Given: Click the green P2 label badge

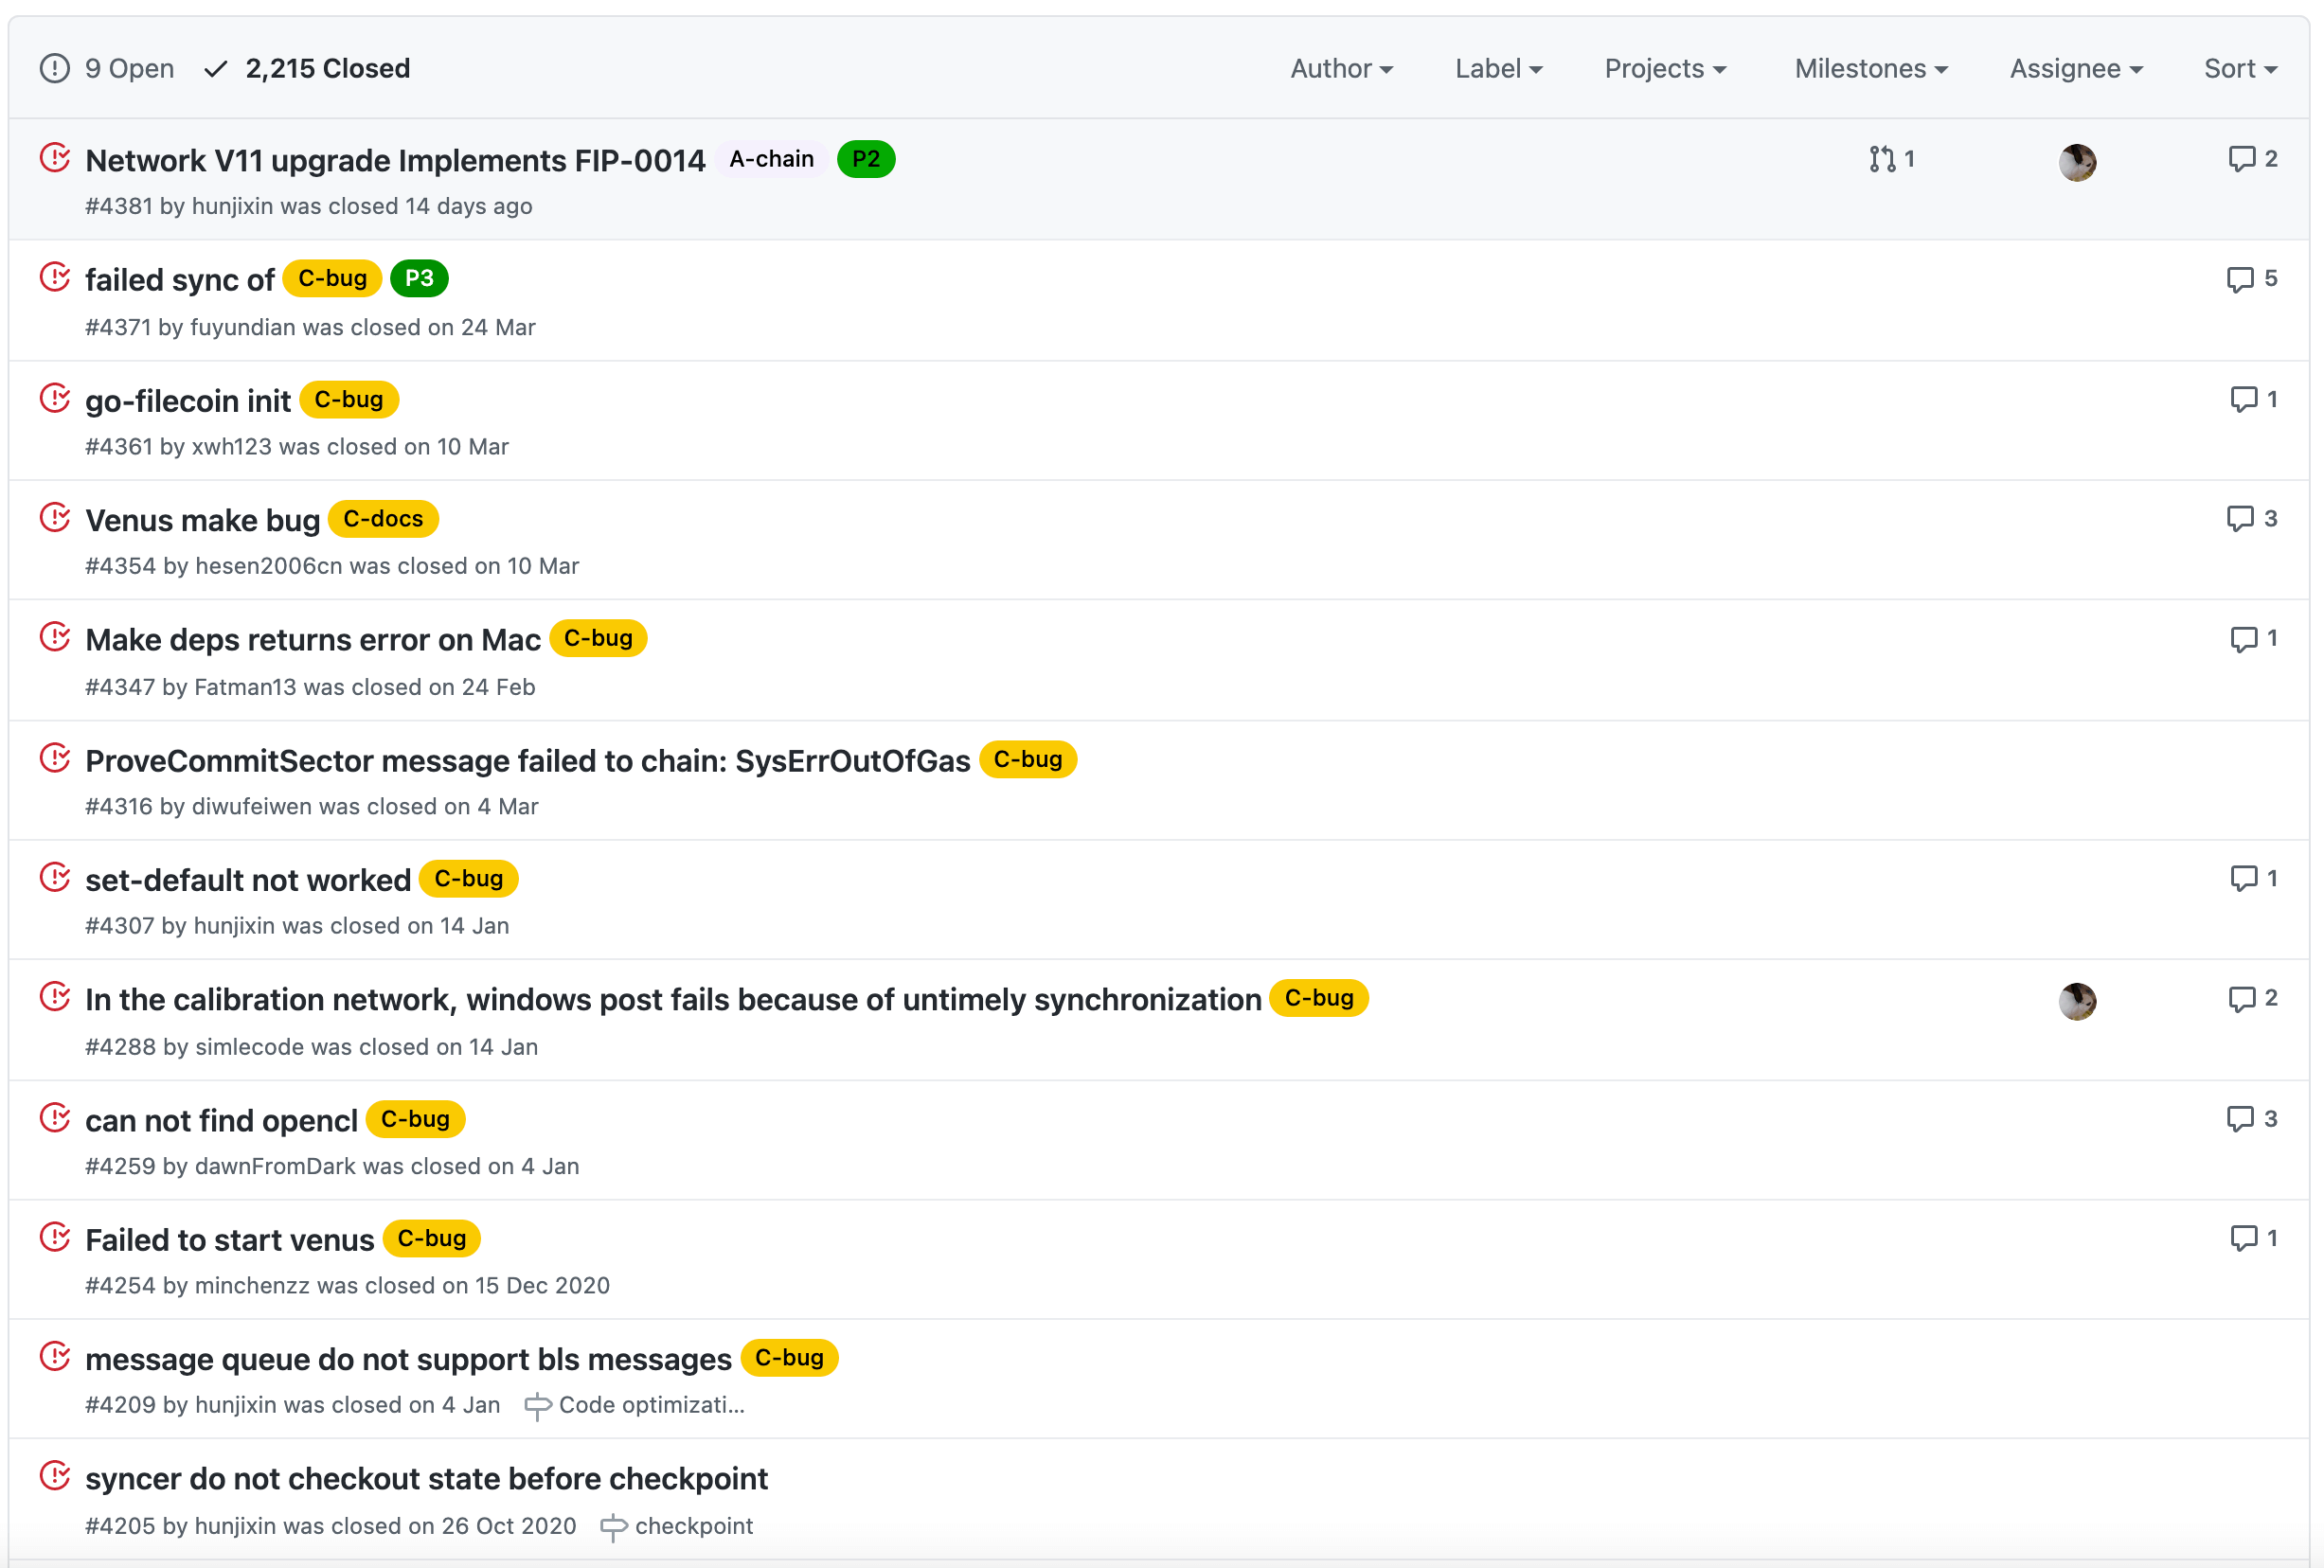Looking at the screenshot, I should pos(865,159).
